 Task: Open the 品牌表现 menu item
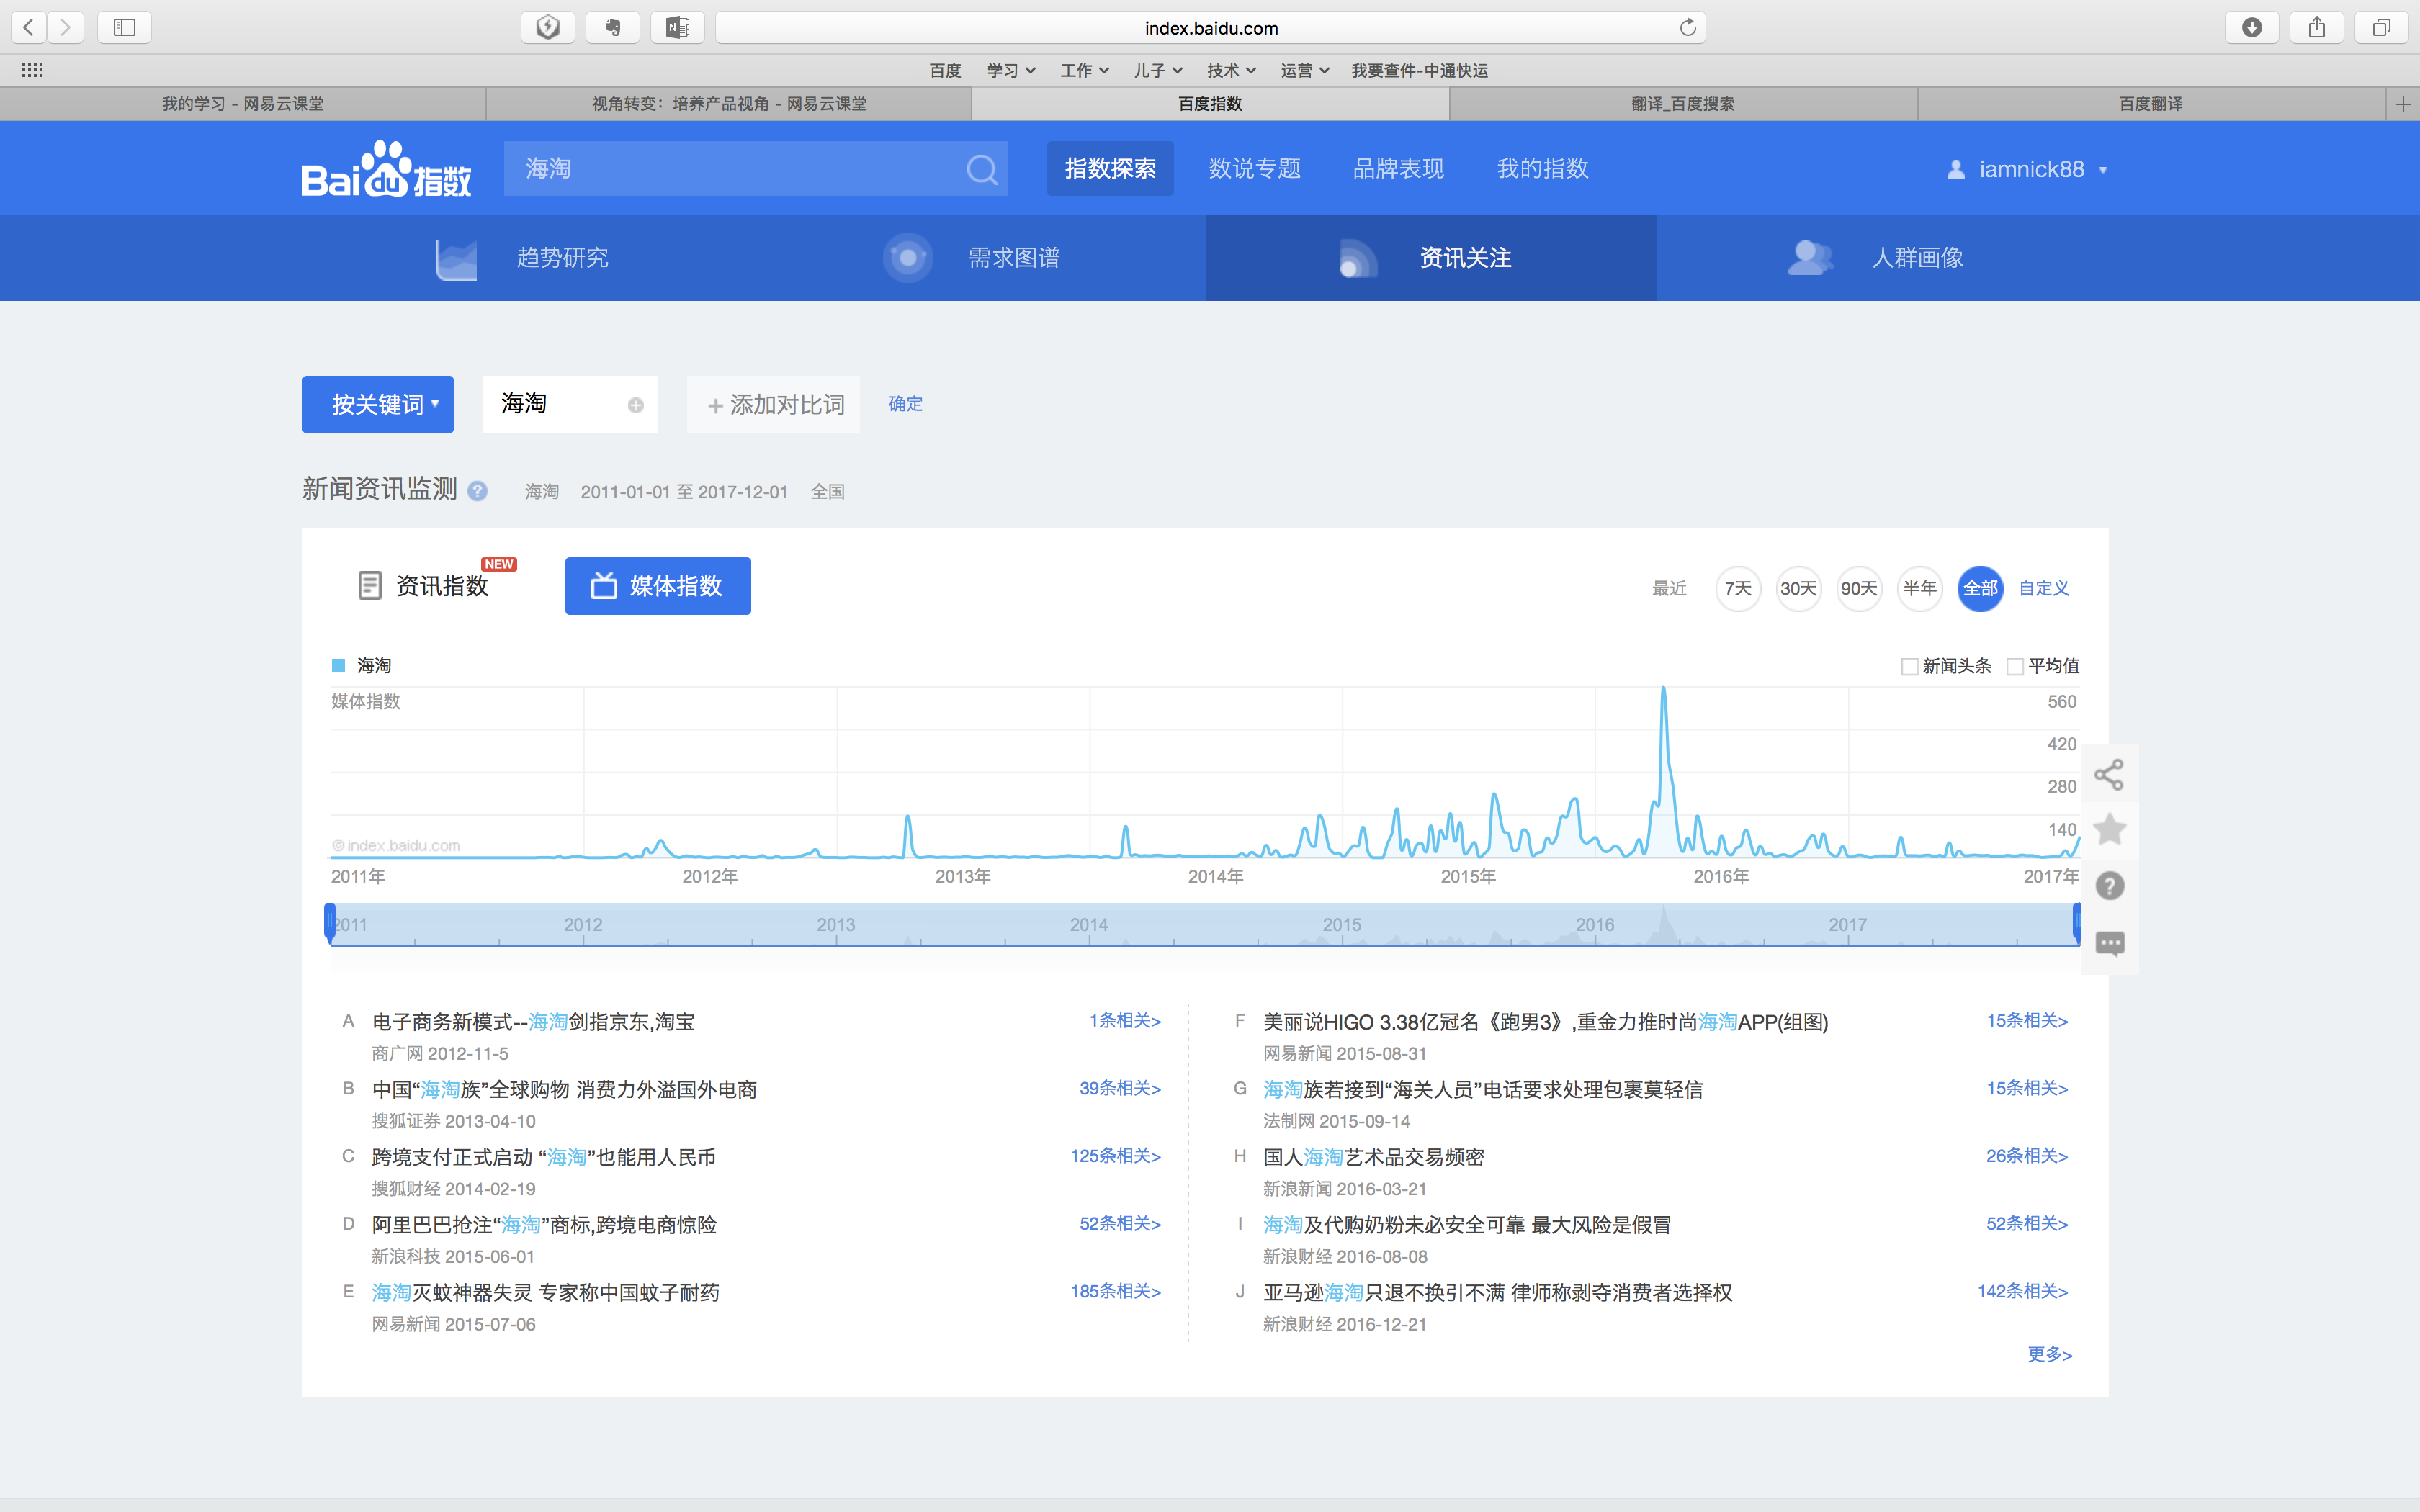click(x=1398, y=169)
